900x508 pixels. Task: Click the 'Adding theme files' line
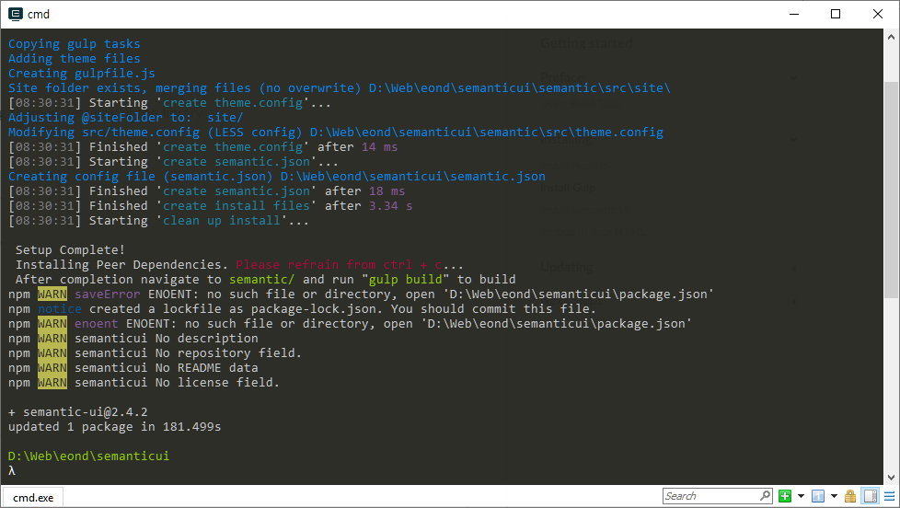74,59
